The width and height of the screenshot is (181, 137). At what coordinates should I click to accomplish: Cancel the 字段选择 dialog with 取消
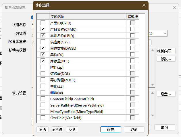point(134,130)
